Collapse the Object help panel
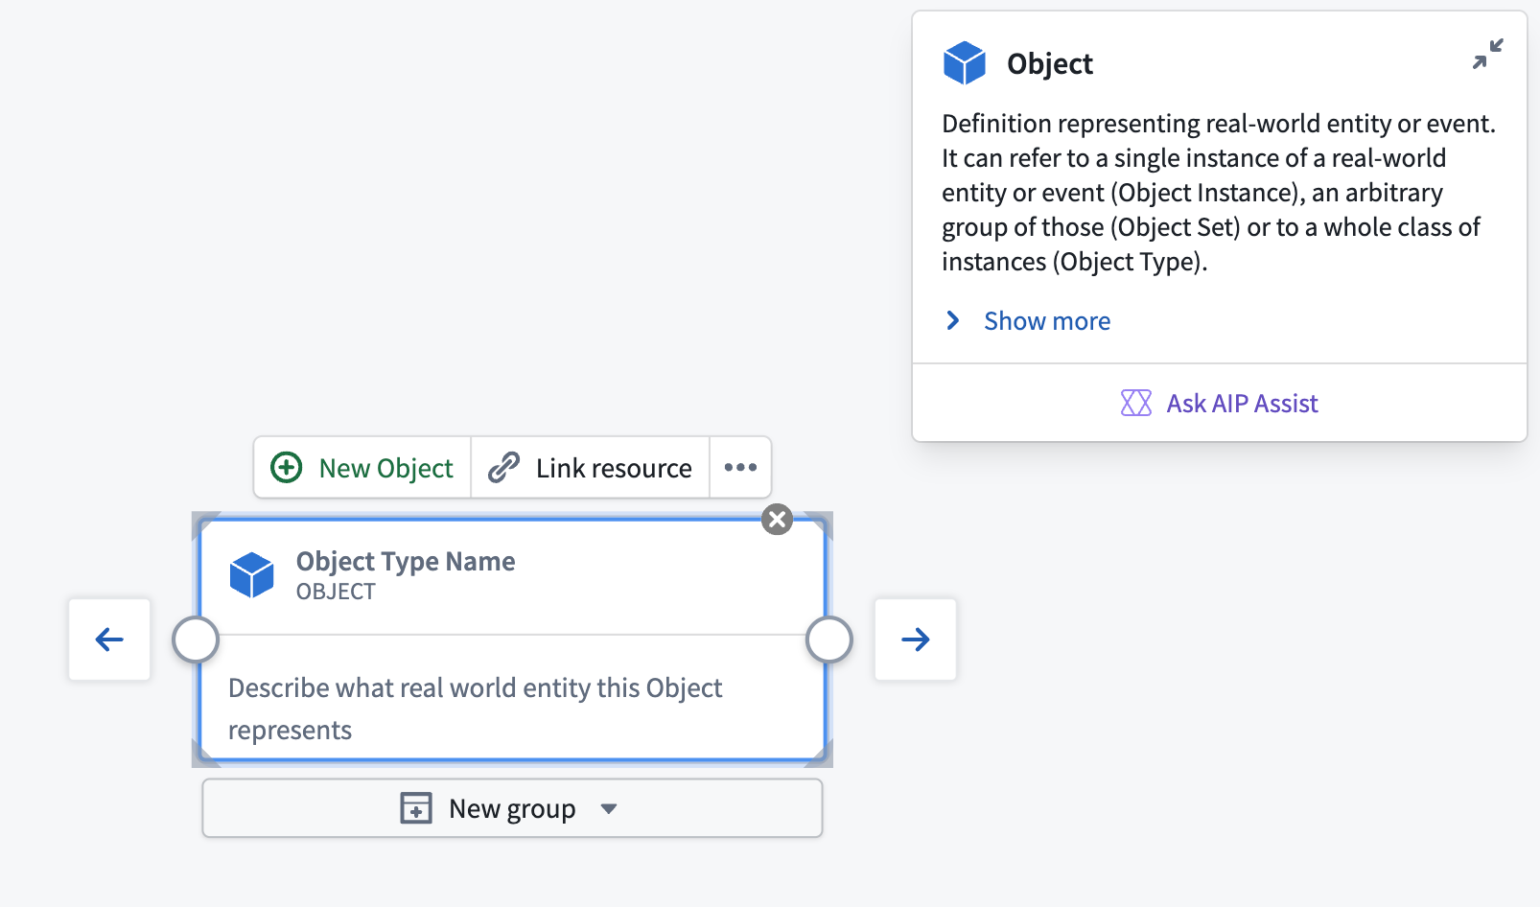The width and height of the screenshot is (1540, 907). (1487, 54)
